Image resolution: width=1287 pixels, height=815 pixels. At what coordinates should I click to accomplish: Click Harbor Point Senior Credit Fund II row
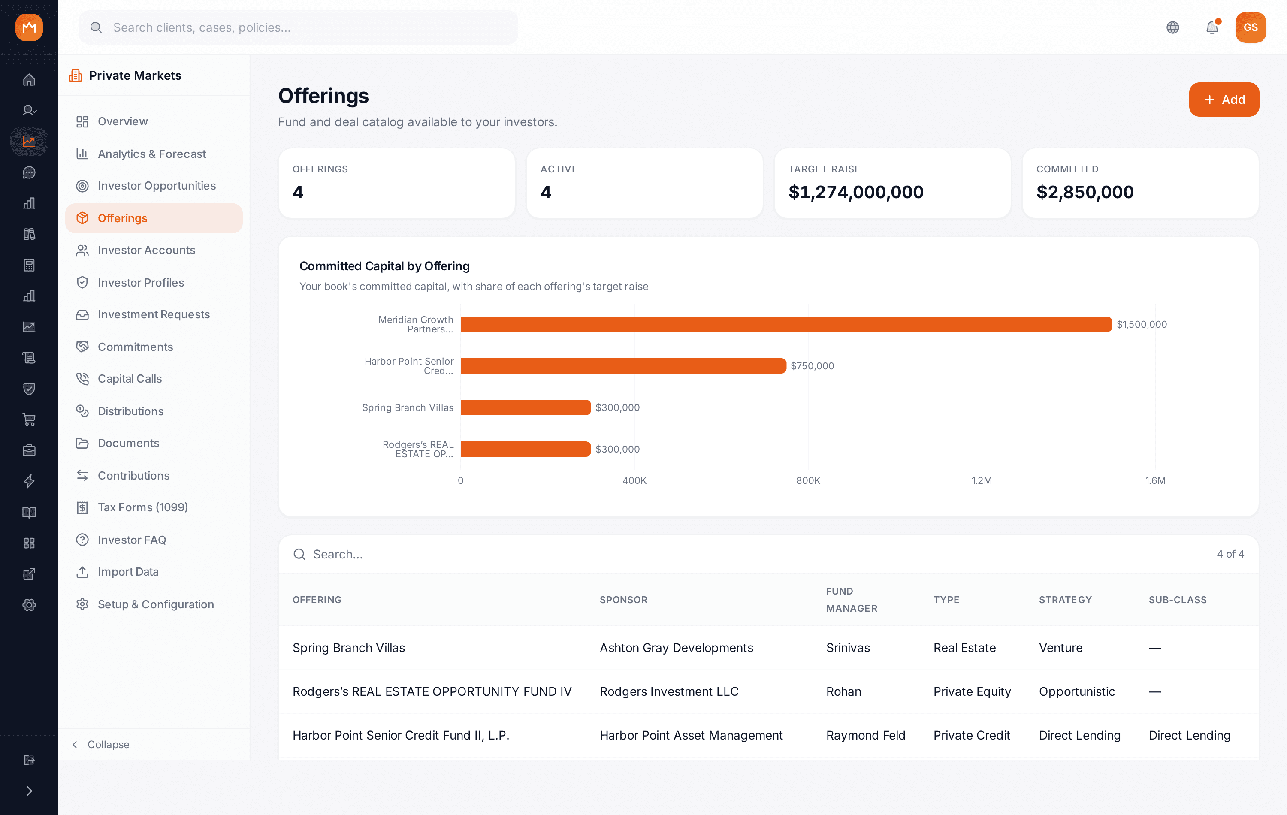tap(768, 735)
